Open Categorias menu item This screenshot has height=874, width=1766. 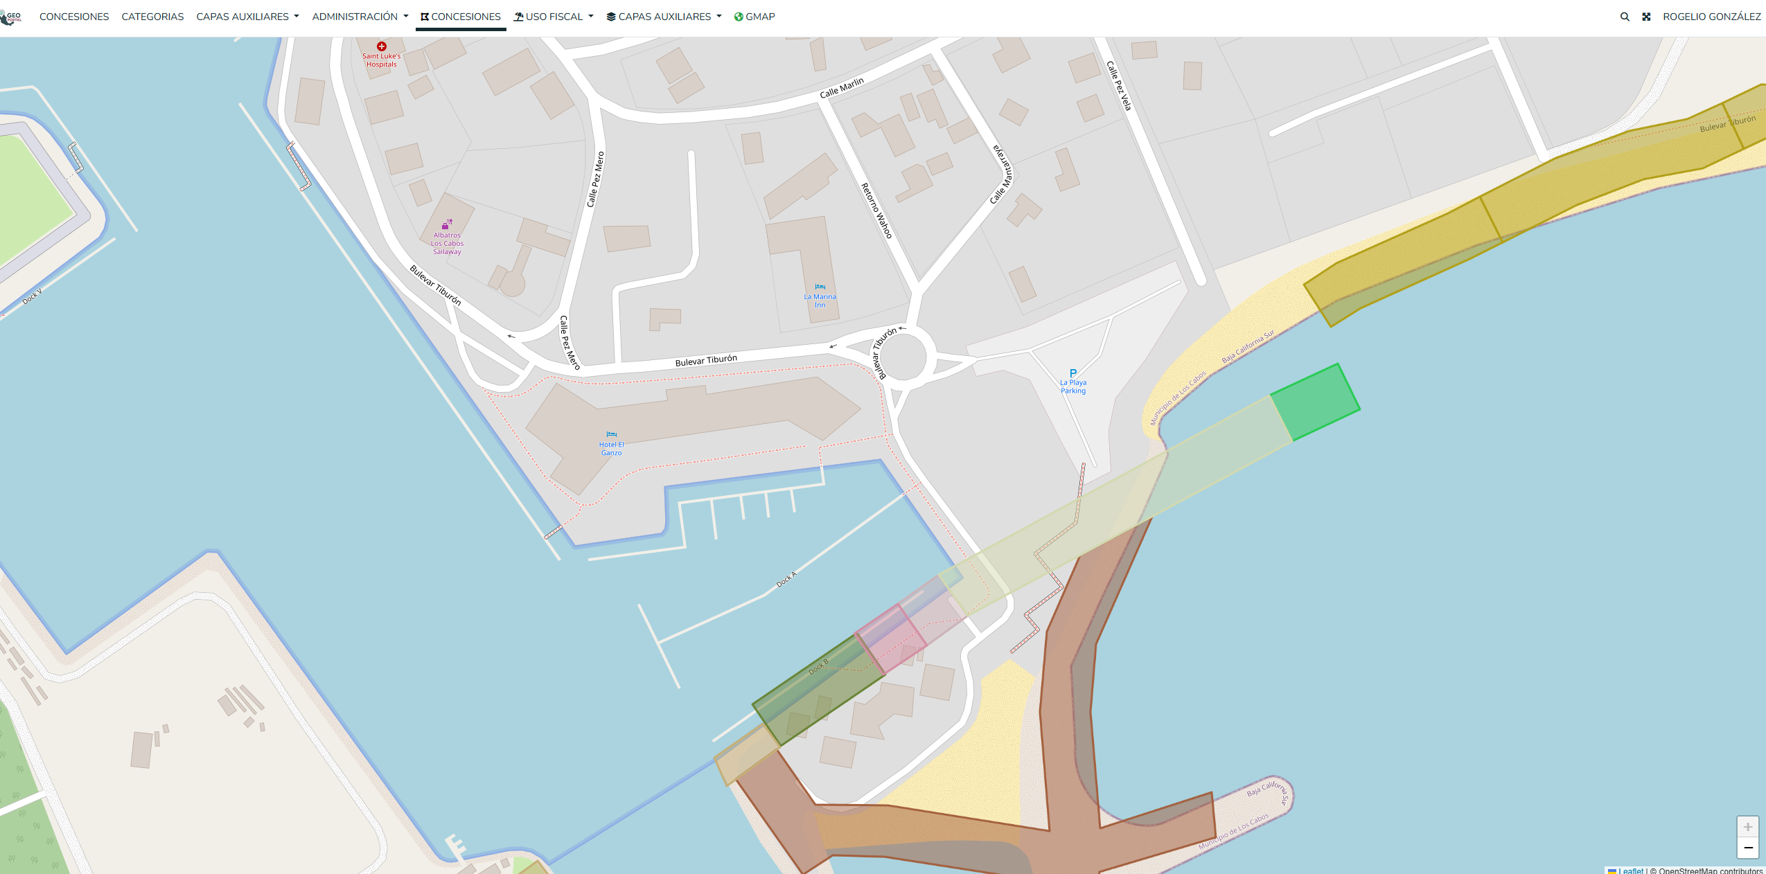(x=152, y=17)
